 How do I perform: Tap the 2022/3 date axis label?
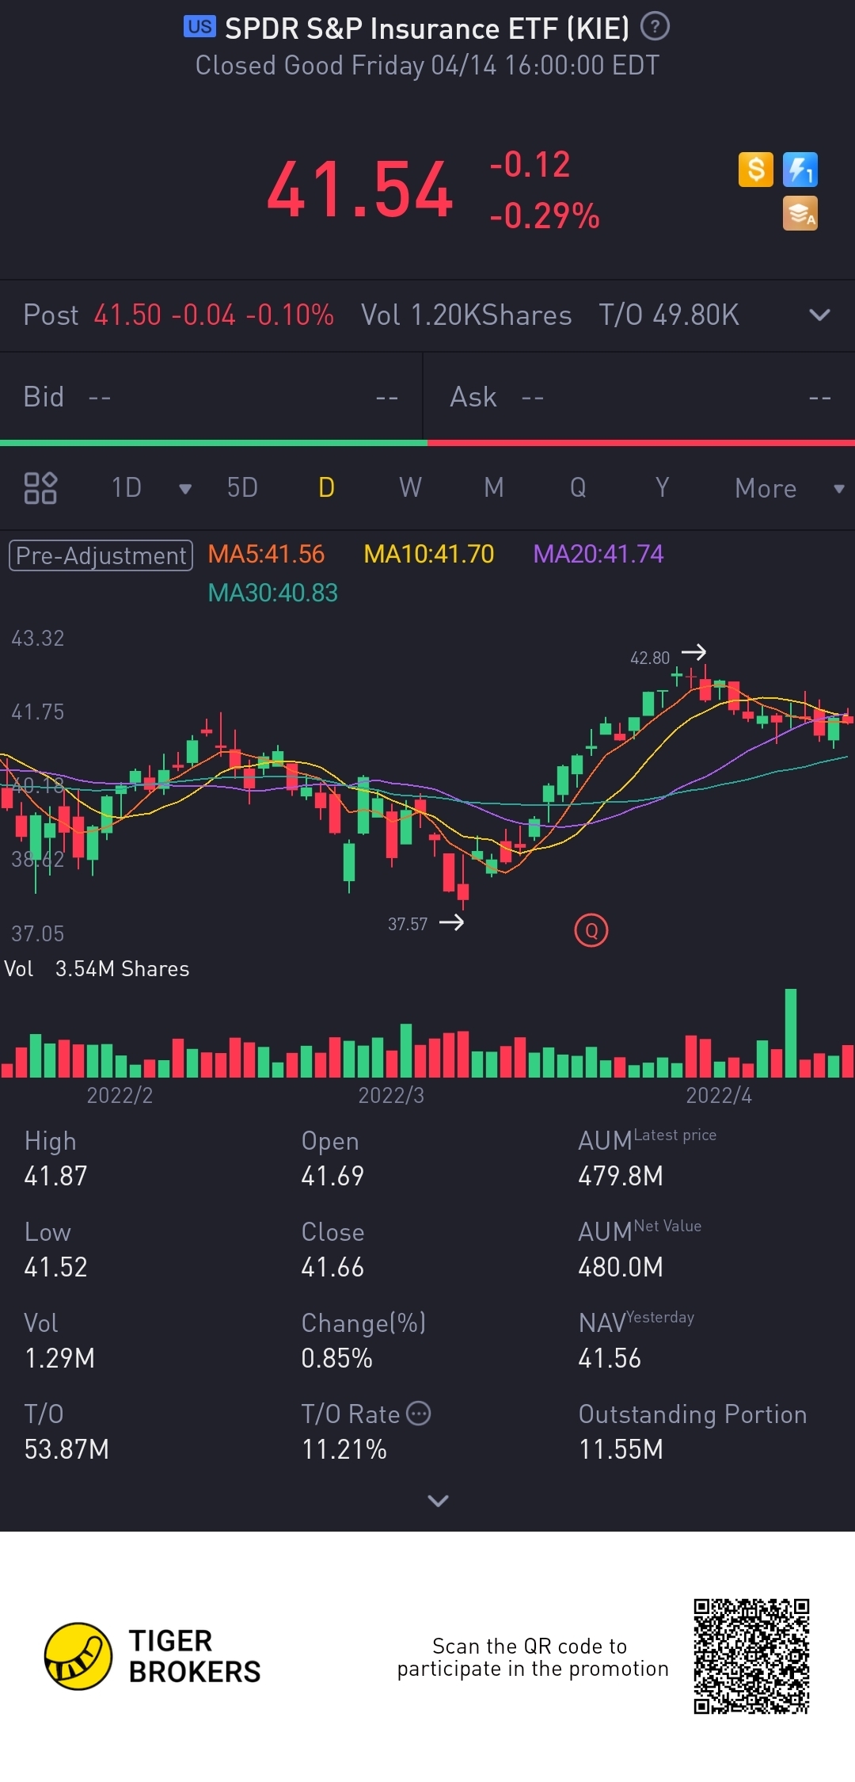391,1095
